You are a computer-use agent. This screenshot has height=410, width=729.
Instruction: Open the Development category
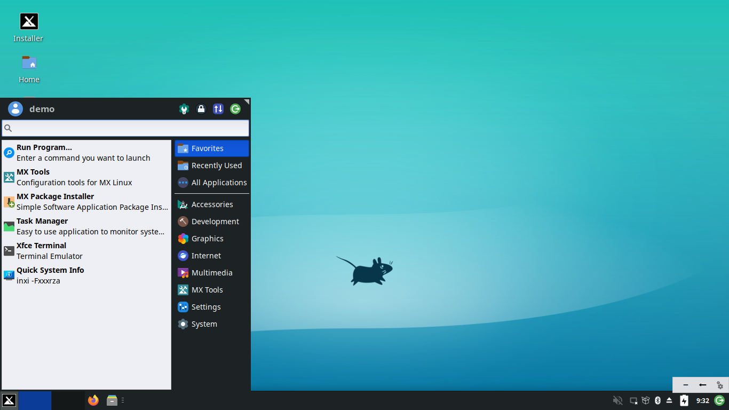coord(212,222)
